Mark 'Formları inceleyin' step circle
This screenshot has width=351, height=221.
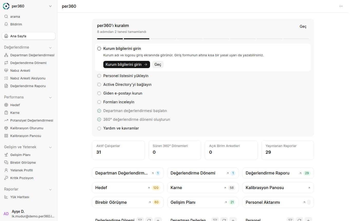[99, 102]
